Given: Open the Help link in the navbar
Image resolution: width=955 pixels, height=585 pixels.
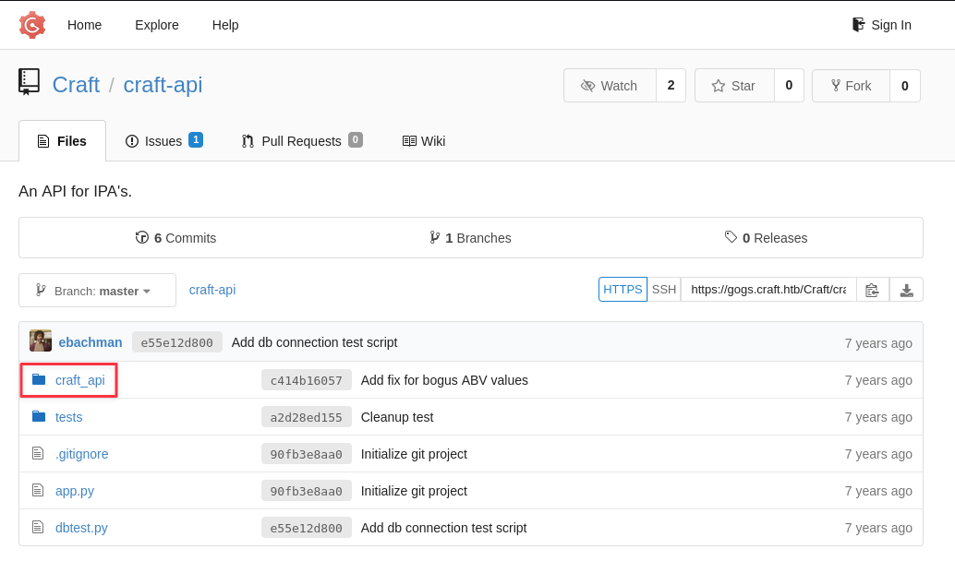Looking at the screenshot, I should (225, 25).
